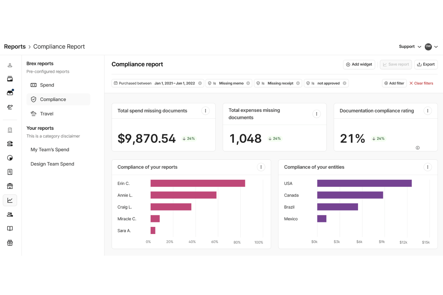This screenshot has height=295, width=443.
Task: Click the Add widget button
Action: pos(359,65)
